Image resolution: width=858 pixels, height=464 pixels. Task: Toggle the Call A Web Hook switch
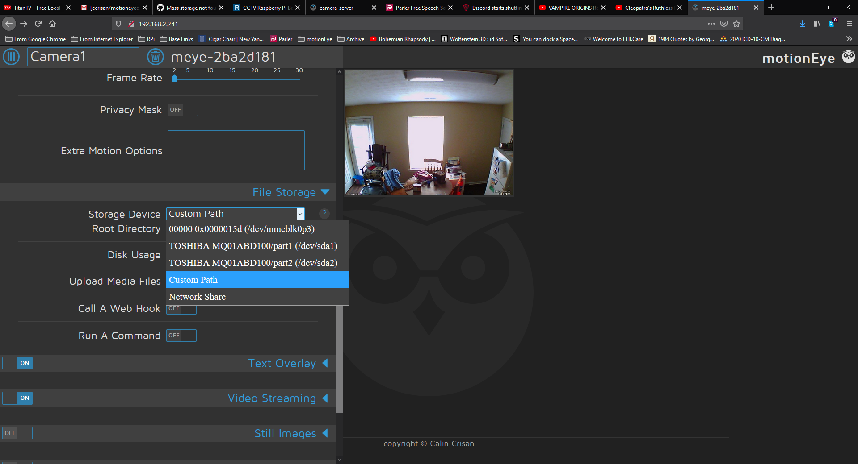pyautogui.click(x=181, y=310)
